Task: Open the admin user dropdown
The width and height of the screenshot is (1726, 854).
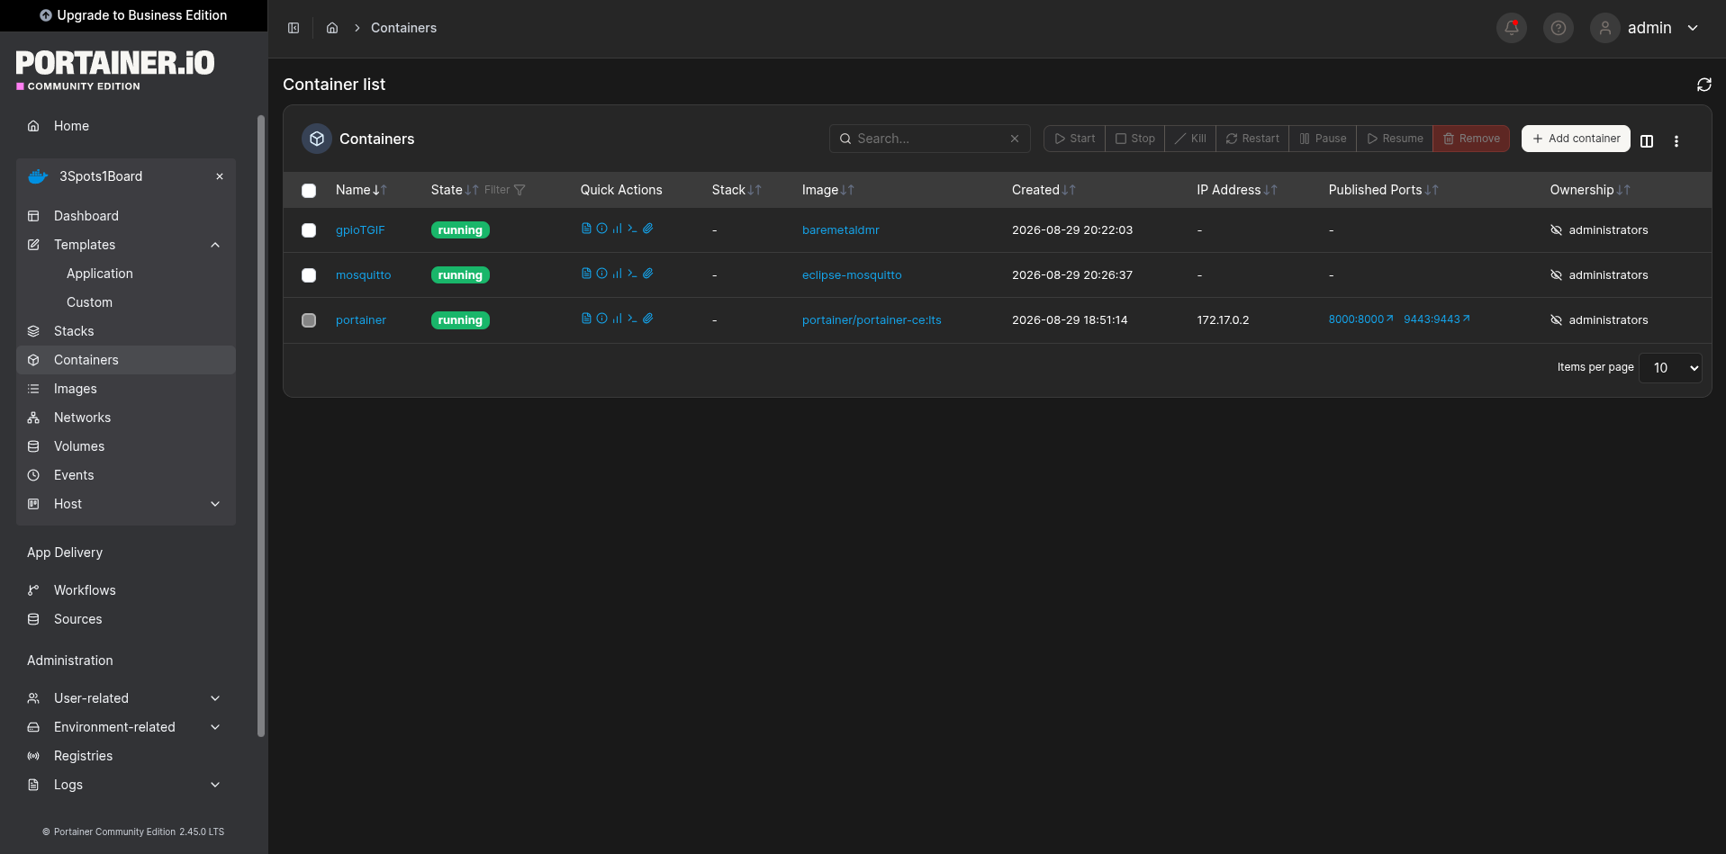Action: pyautogui.click(x=1646, y=28)
